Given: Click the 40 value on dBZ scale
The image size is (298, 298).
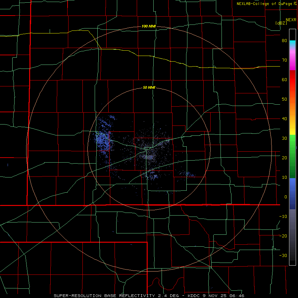Looking at the screenshot, I should point(284,119).
